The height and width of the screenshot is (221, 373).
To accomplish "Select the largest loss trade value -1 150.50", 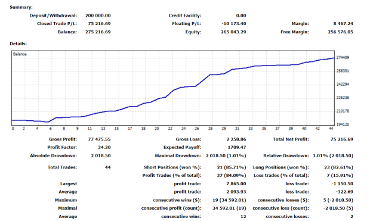I will coord(343,183).
